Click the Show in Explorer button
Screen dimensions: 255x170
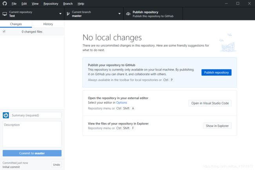tap(217, 126)
